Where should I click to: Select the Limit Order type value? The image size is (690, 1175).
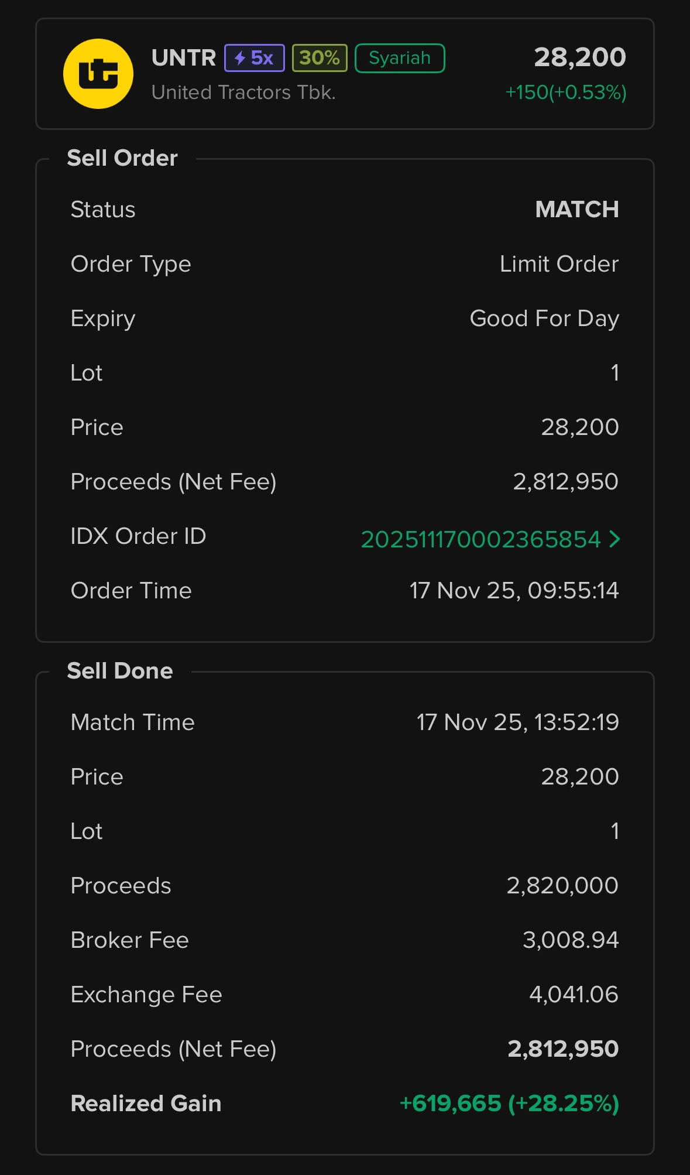pos(559,264)
